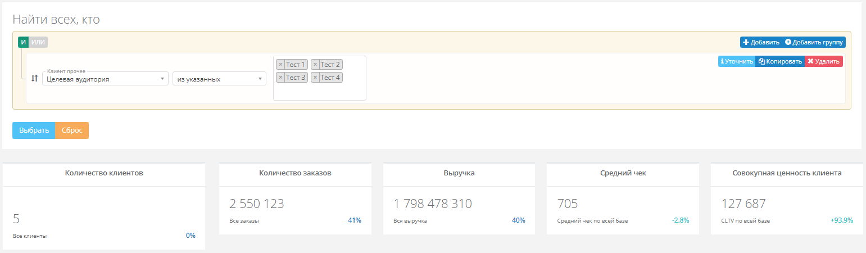Reset filters with Сброс button
Screen dimensions: 866x253
[72, 130]
